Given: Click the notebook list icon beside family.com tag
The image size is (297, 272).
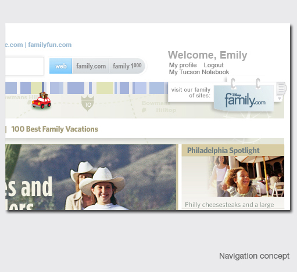Looking at the screenshot, I should (x=281, y=88).
